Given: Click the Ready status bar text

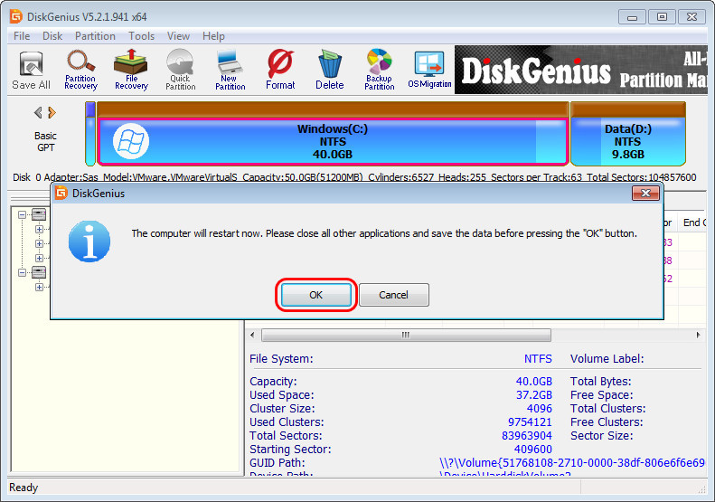Looking at the screenshot, I should pos(24,488).
